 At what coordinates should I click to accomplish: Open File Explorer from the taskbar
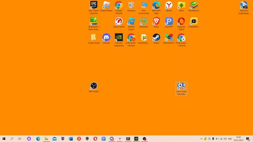tap(46, 138)
